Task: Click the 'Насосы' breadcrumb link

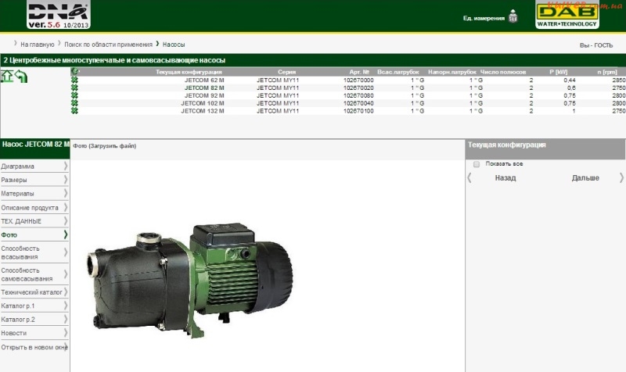Action: (x=174, y=45)
